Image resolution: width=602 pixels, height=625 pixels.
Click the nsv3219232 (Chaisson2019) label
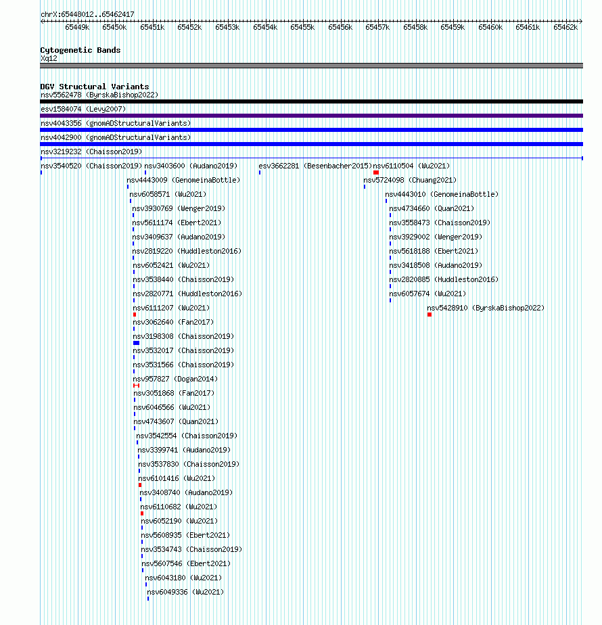click(91, 152)
